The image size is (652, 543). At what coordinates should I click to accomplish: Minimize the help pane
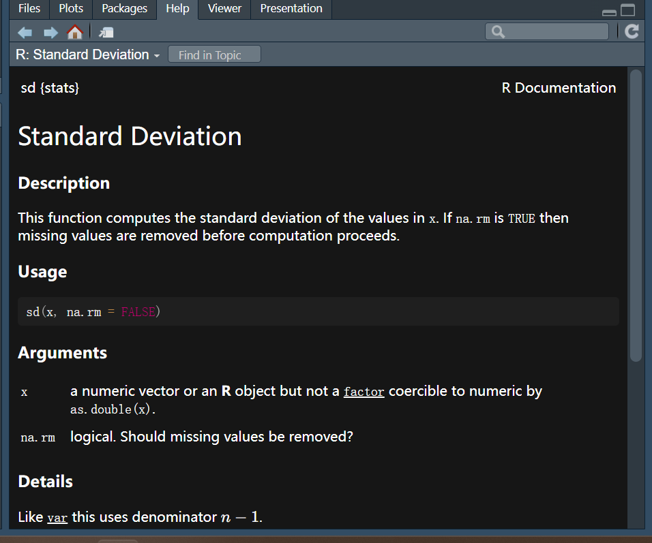point(609,12)
